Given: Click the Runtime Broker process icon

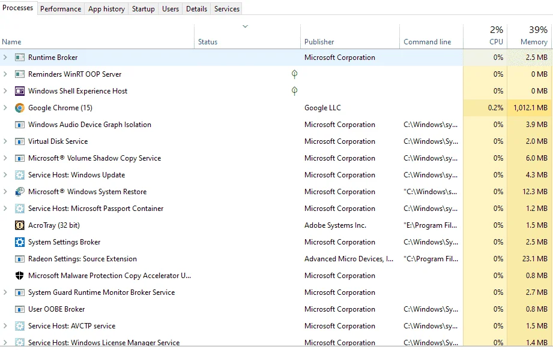Looking at the screenshot, I should [19, 58].
